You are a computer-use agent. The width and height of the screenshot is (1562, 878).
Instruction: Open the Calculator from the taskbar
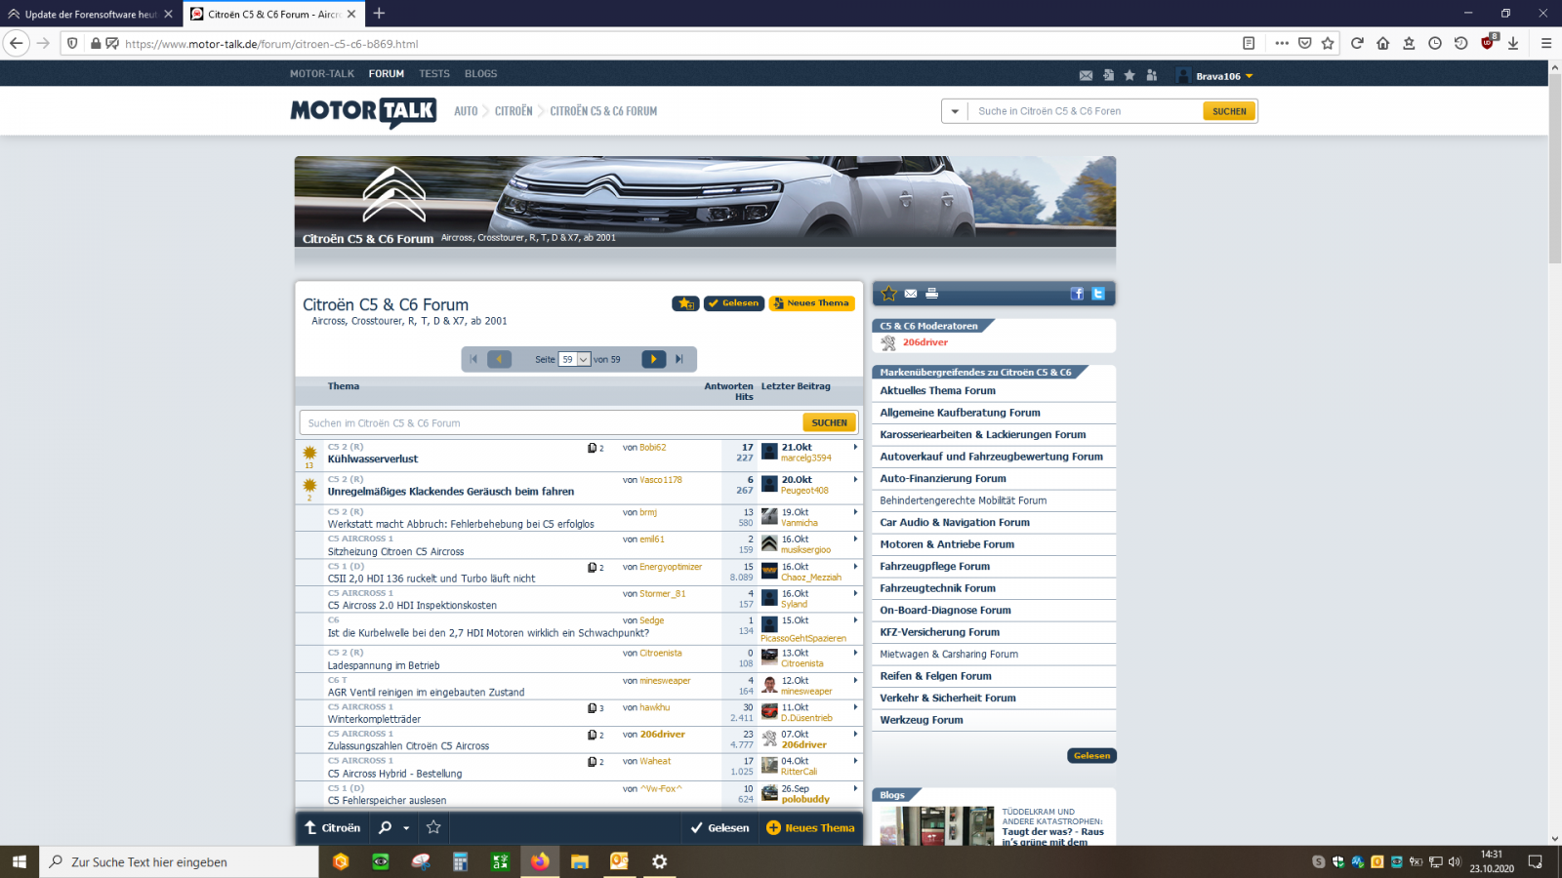pos(460,861)
